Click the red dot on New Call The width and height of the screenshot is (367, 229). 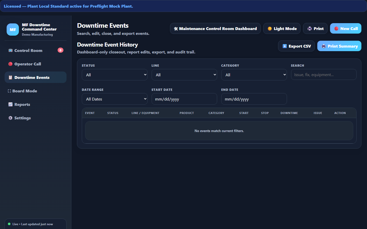[336, 28]
